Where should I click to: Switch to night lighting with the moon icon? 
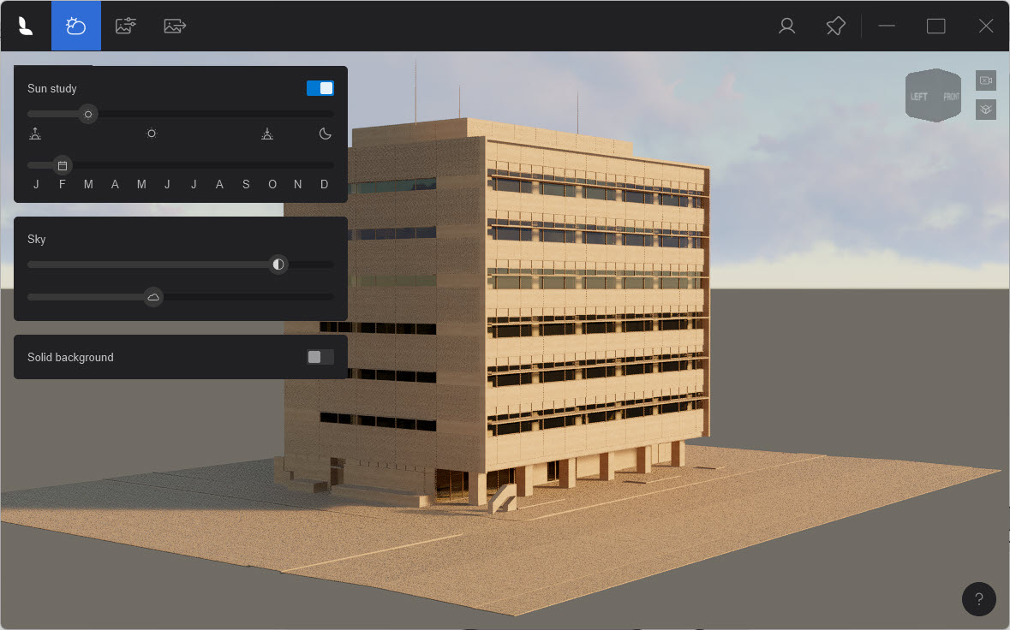(324, 134)
